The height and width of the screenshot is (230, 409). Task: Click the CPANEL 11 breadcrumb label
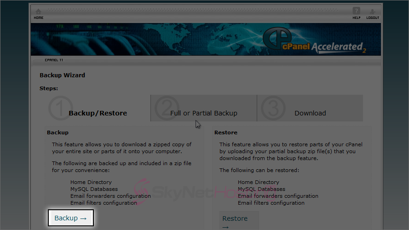click(54, 60)
